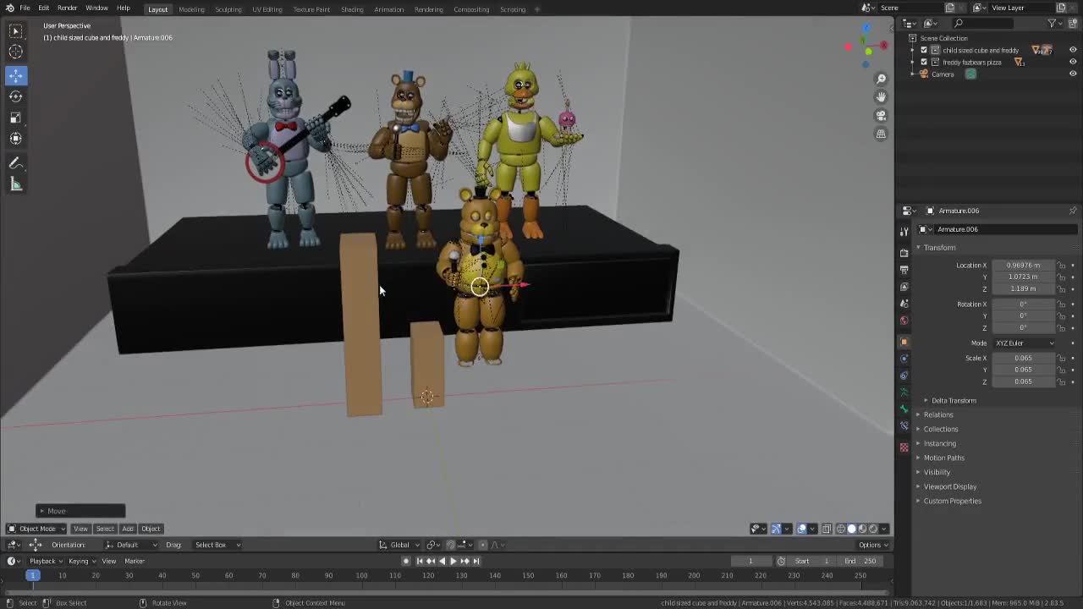Switch to material preview shading
This screenshot has height=609, width=1083.
(x=862, y=529)
